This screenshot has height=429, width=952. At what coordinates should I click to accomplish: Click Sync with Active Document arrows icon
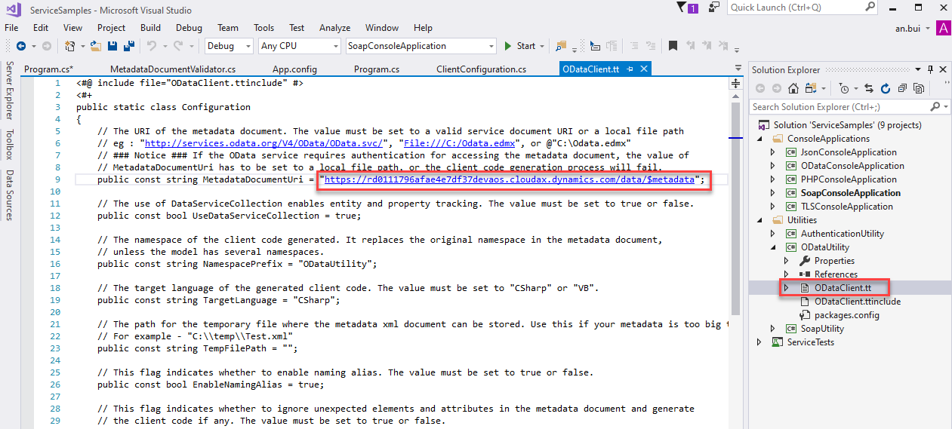(x=869, y=88)
